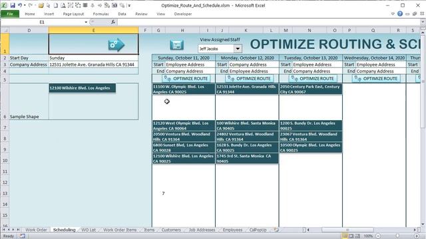Switch to Work Order sheet tab

36,230
